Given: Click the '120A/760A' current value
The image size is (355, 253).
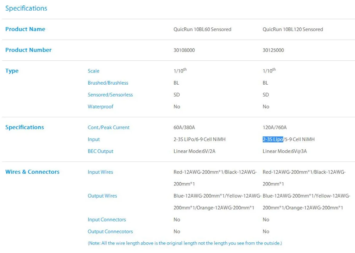Looking at the screenshot, I should coord(274,128).
